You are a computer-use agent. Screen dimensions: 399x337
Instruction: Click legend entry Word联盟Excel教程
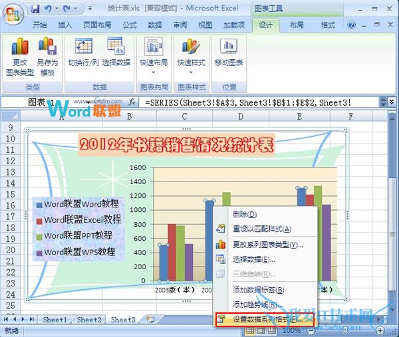tap(82, 219)
